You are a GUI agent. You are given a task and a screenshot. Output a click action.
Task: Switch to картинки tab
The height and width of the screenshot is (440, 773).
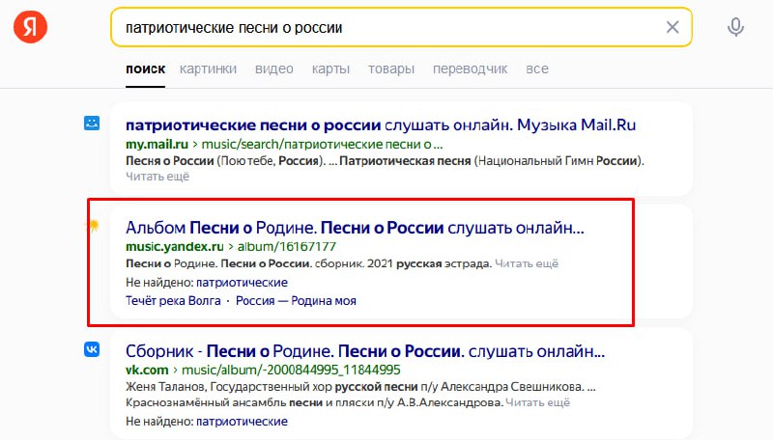[208, 69]
